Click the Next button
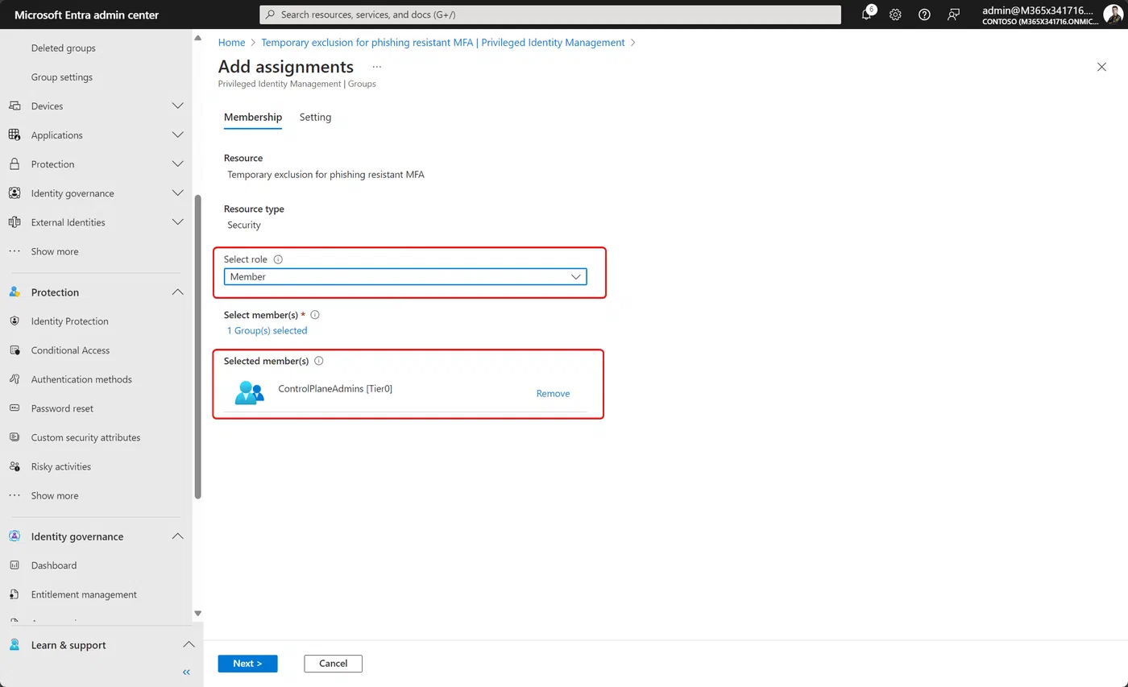 click(247, 664)
